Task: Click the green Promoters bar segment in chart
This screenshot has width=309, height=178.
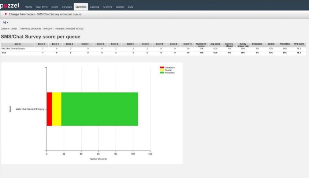Action: point(99,109)
